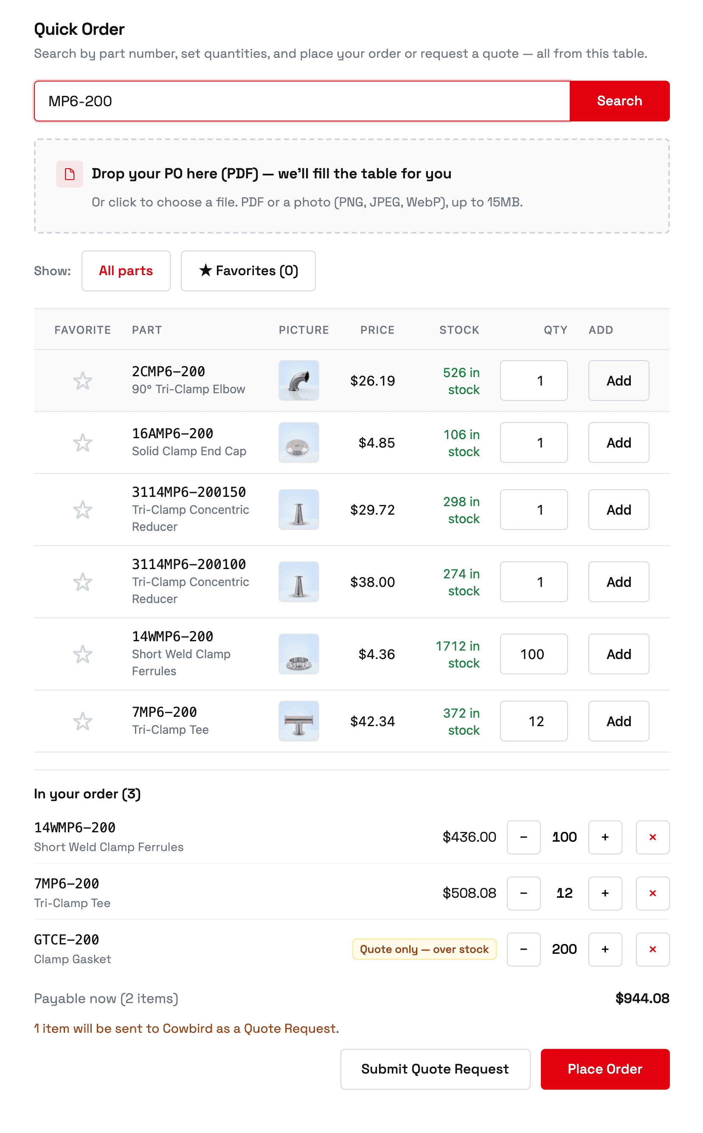The image size is (703, 1133).
Task: Edit quantity field showing 100 for 14WMP6-200
Action: click(533, 653)
